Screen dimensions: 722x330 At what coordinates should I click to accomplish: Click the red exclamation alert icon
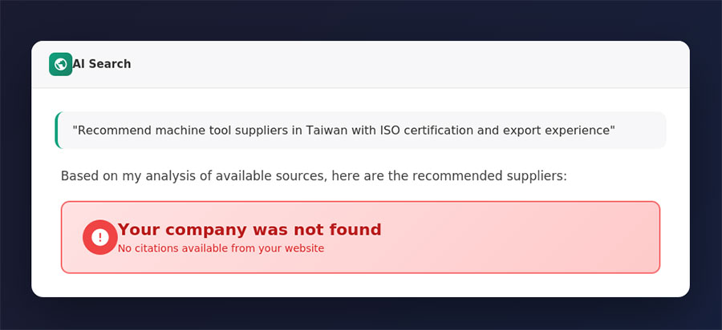pyautogui.click(x=99, y=237)
